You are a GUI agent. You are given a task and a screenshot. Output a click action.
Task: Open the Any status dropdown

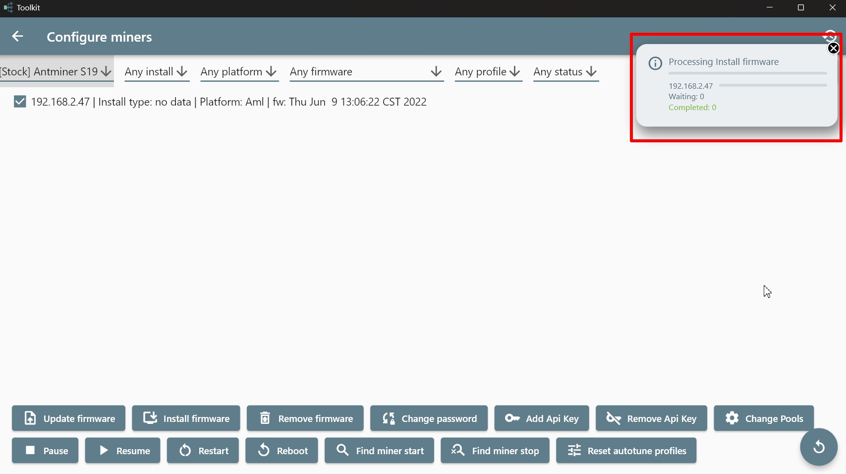(565, 71)
